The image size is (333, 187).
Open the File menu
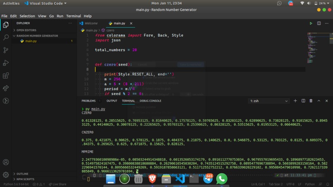(x=4, y=16)
